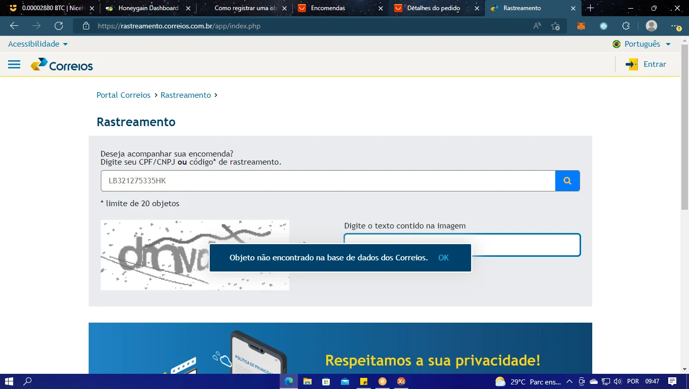Close the Encomendas tab
This screenshot has height=389, width=689.
(380, 8)
